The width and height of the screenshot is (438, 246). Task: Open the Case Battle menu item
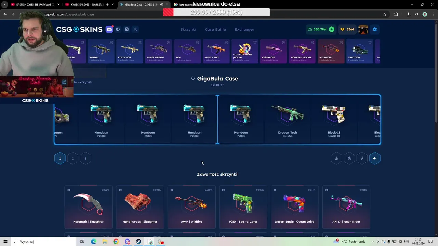tap(216, 29)
